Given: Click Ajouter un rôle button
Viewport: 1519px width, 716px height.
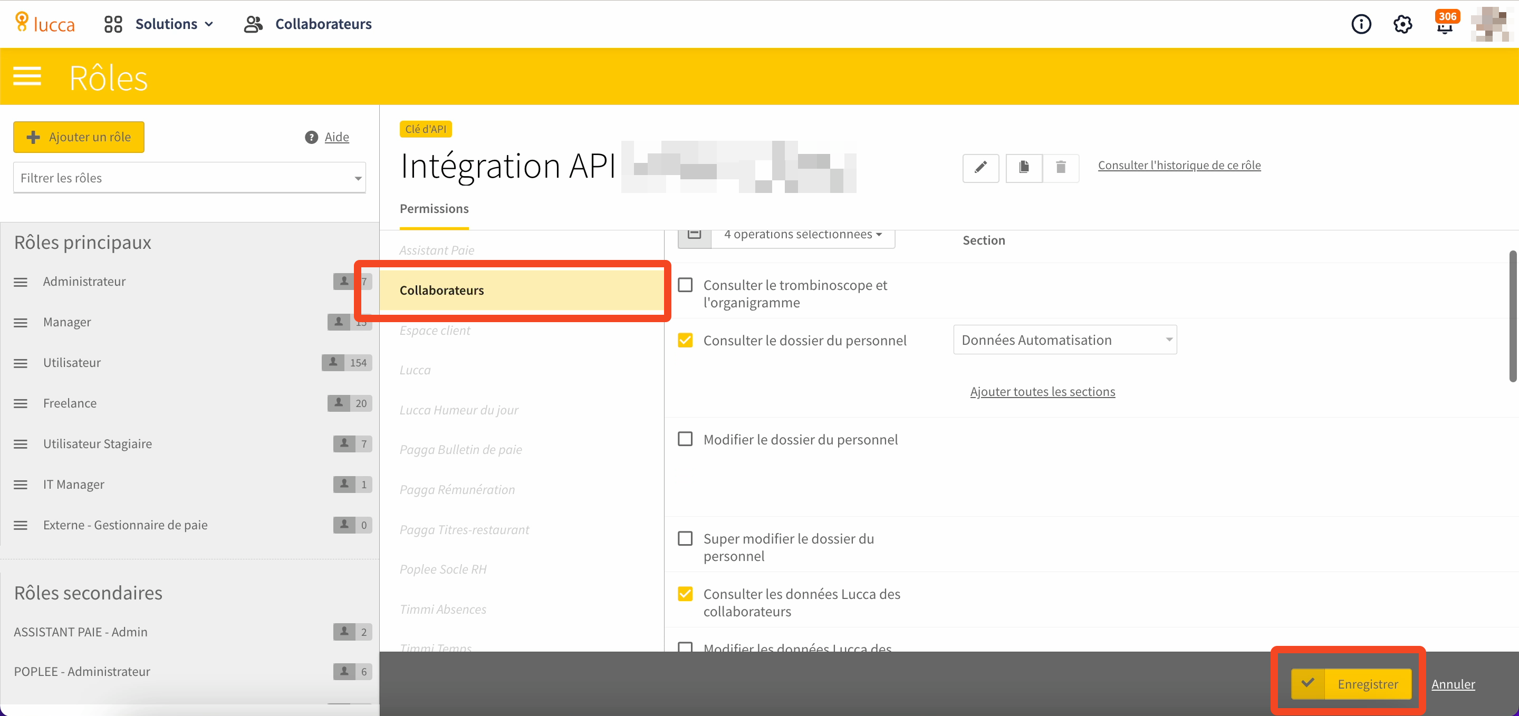Looking at the screenshot, I should (x=79, y=137).
